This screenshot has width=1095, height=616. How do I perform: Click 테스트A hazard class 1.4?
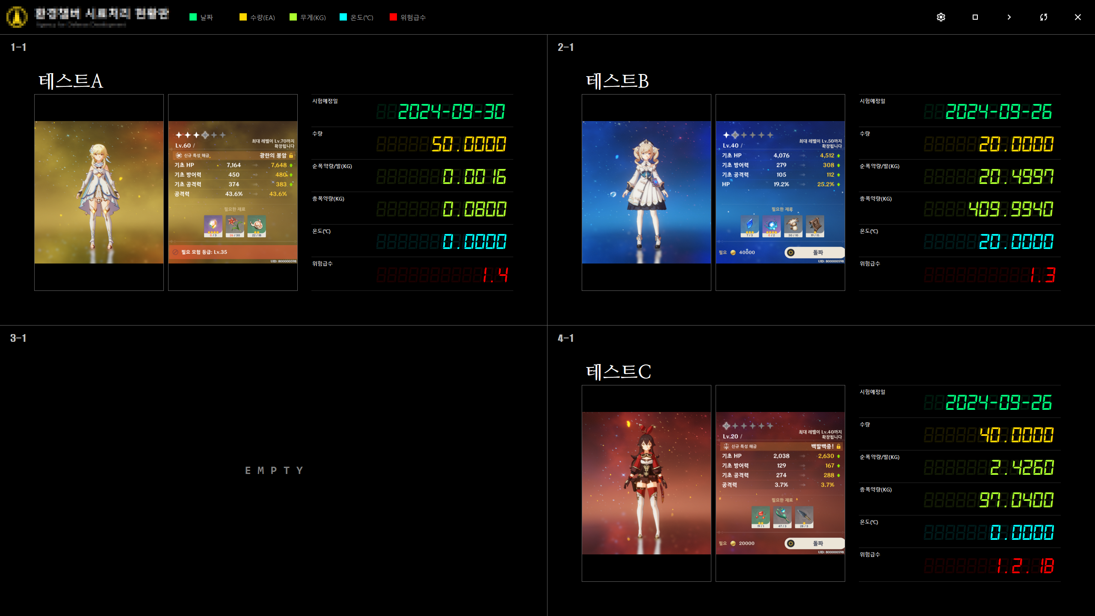tap(495, 275)
